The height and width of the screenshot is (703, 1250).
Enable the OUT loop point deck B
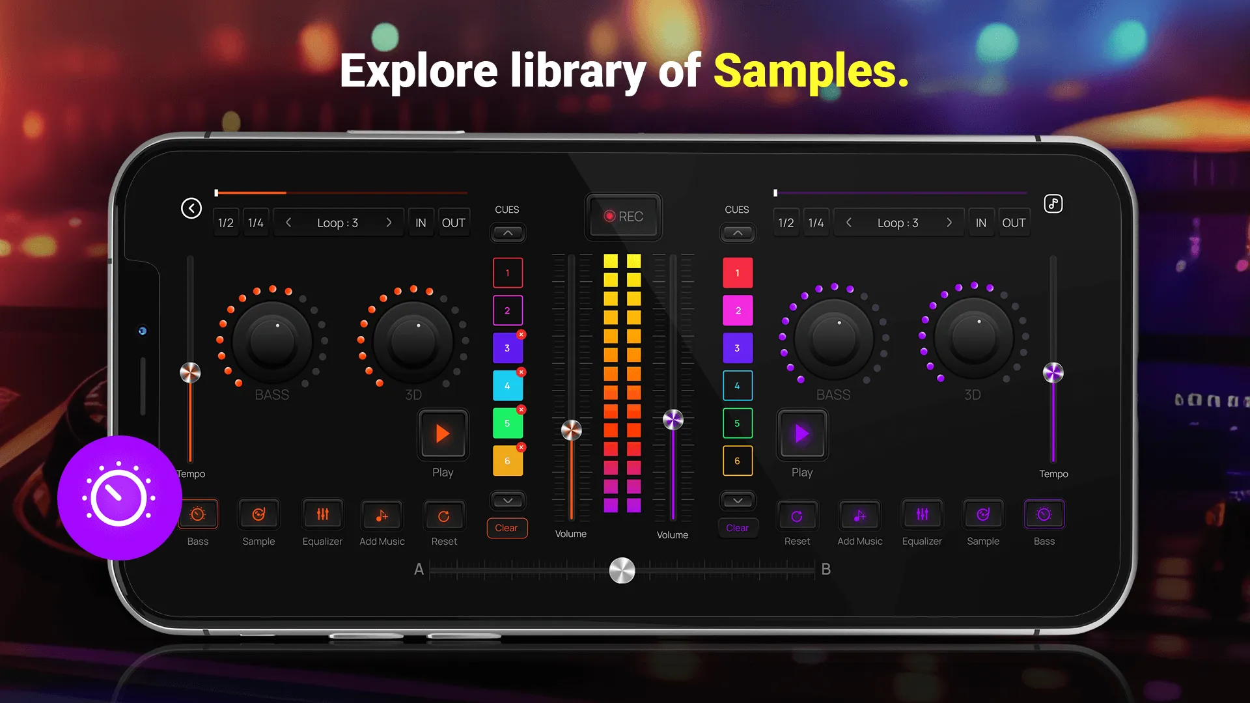pyautogui.click(x=1014, y=223)
